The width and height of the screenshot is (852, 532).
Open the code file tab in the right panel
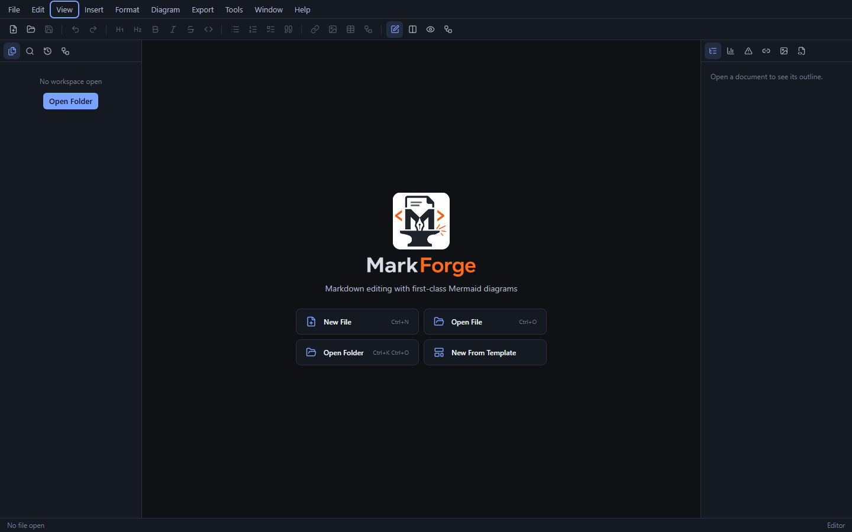802,51
